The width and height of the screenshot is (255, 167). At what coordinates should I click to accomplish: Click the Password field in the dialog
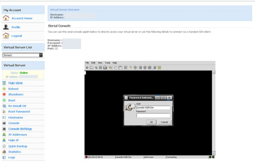click(153, 116)
